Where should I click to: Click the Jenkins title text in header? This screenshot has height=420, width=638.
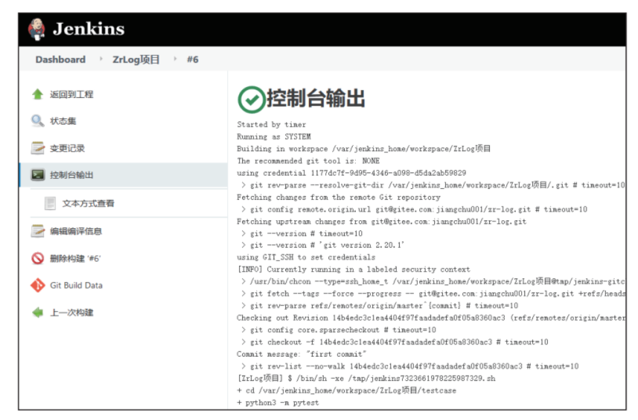click(89, 29)
